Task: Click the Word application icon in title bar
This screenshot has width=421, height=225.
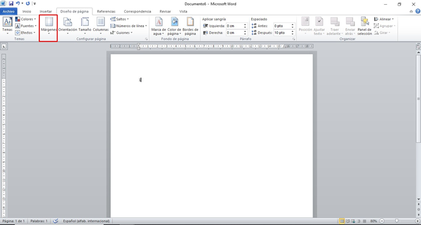Action: 3,4
